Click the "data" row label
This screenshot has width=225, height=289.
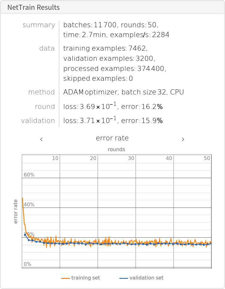click(x=47, y=48)
